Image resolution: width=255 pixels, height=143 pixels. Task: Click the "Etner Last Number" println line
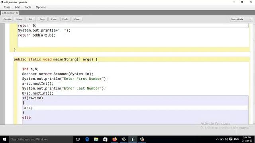pos(64,89)
